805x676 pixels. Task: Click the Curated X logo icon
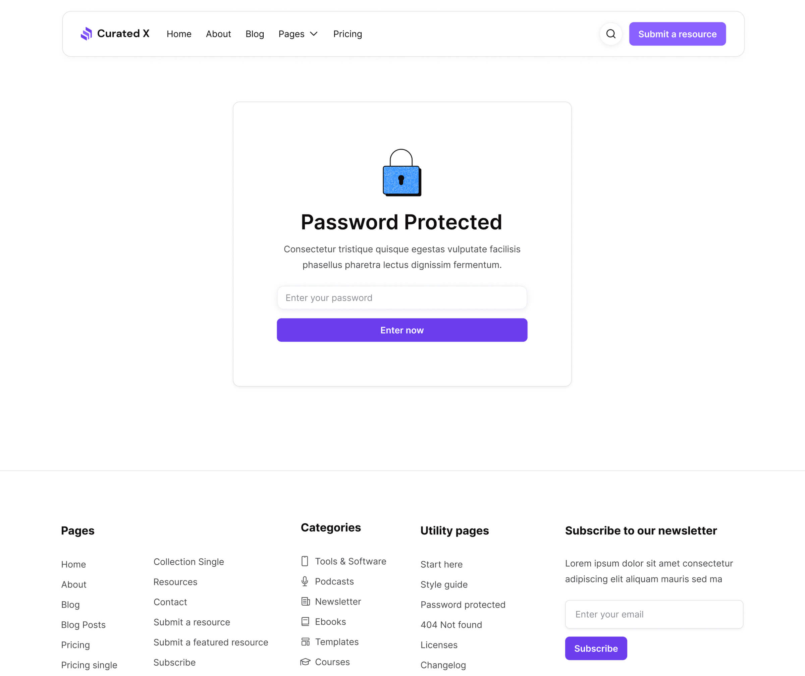pyautogui.click(x=86, y=34)
